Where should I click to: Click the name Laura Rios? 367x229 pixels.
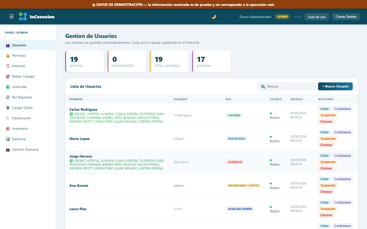pos(78,209)
